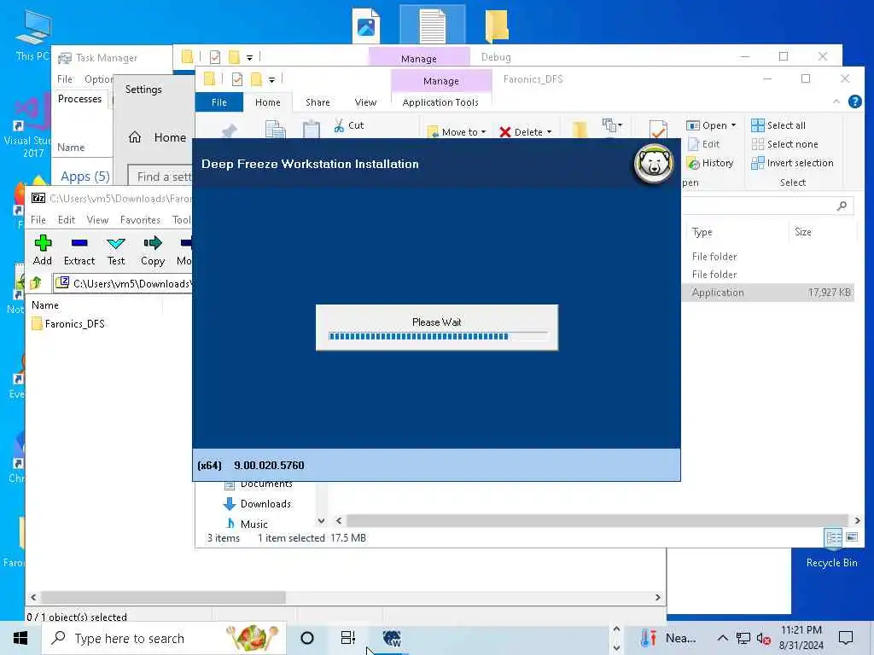The image size is (874, 655).
Task: Open the File menu in 7-Zip
Action: click(38, 220)
